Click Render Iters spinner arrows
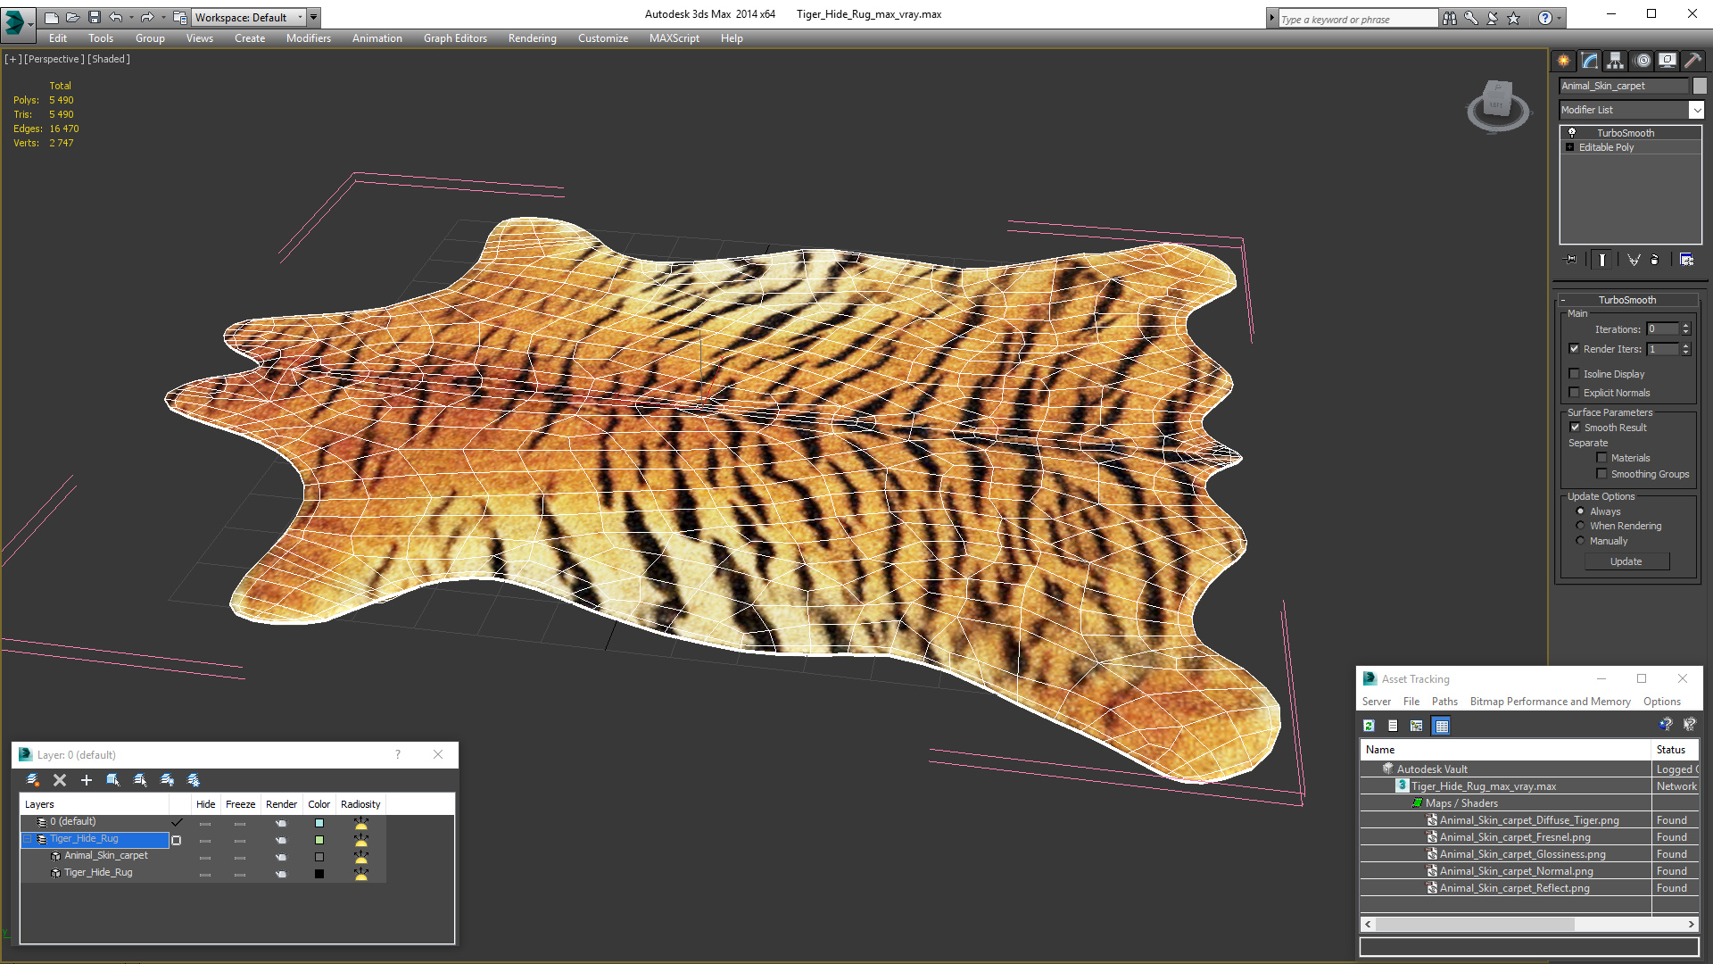 (x=1685, y=349)
